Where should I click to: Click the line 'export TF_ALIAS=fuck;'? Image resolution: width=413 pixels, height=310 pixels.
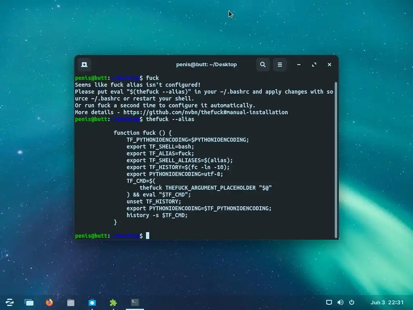160,153
